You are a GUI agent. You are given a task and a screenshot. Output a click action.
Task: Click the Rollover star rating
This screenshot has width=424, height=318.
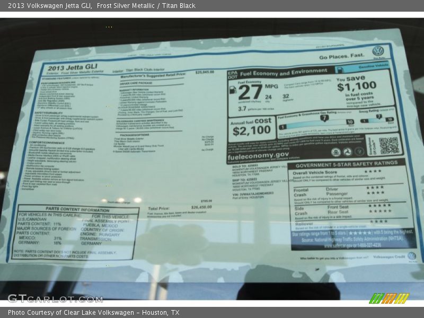pos(378,221)
